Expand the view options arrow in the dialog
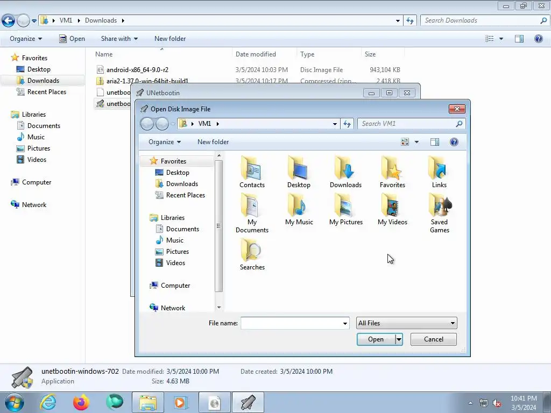This screenshot has height=413, width=551. (x=417, y=142)
